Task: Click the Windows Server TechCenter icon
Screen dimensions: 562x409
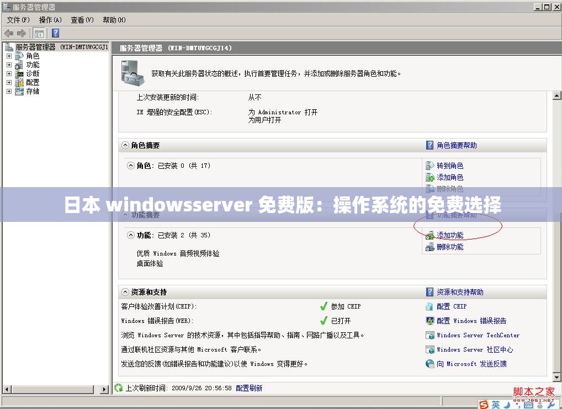Action: pos(430,335)
